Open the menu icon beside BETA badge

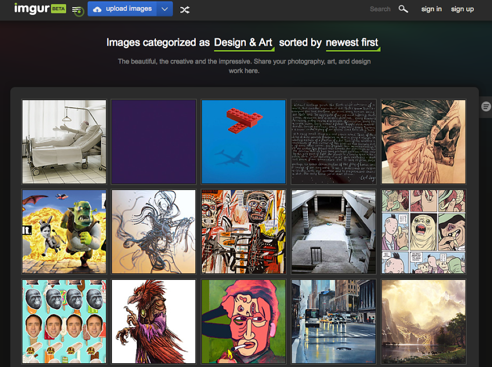(x=78, y=10)
